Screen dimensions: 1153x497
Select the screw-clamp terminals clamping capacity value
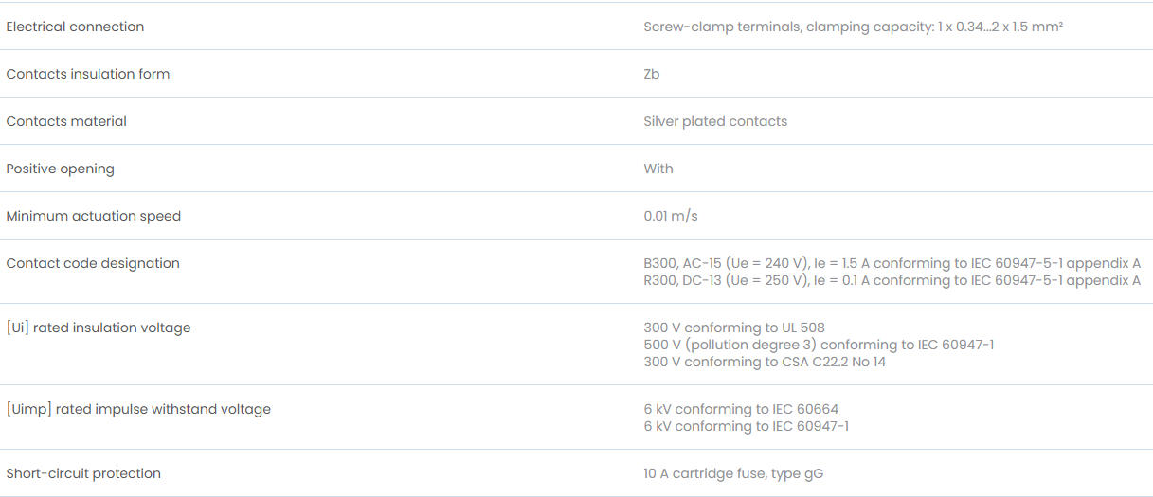click(853, 27)
